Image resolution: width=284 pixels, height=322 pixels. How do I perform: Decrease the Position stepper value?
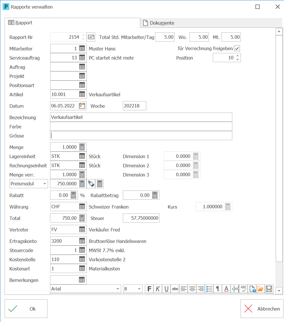(x=237, y=60)
